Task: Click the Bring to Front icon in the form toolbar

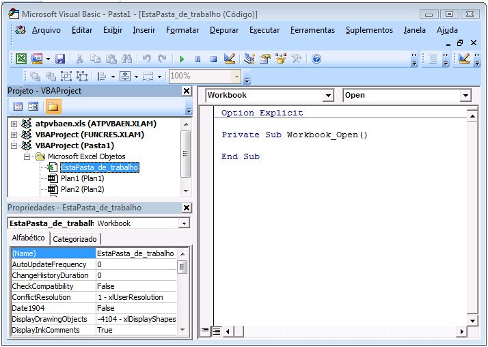Action: (x=35, y=76)
